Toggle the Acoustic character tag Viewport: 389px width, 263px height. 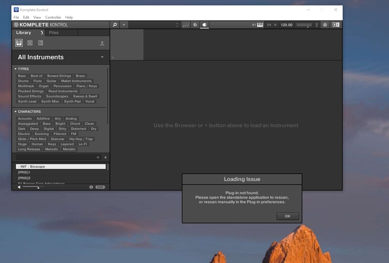pos(25,118)
